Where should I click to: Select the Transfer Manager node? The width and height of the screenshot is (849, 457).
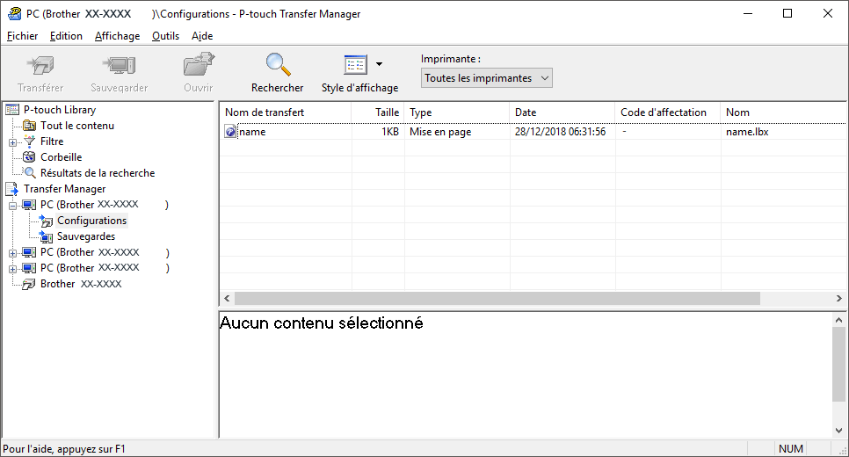[x=64, y=189]
